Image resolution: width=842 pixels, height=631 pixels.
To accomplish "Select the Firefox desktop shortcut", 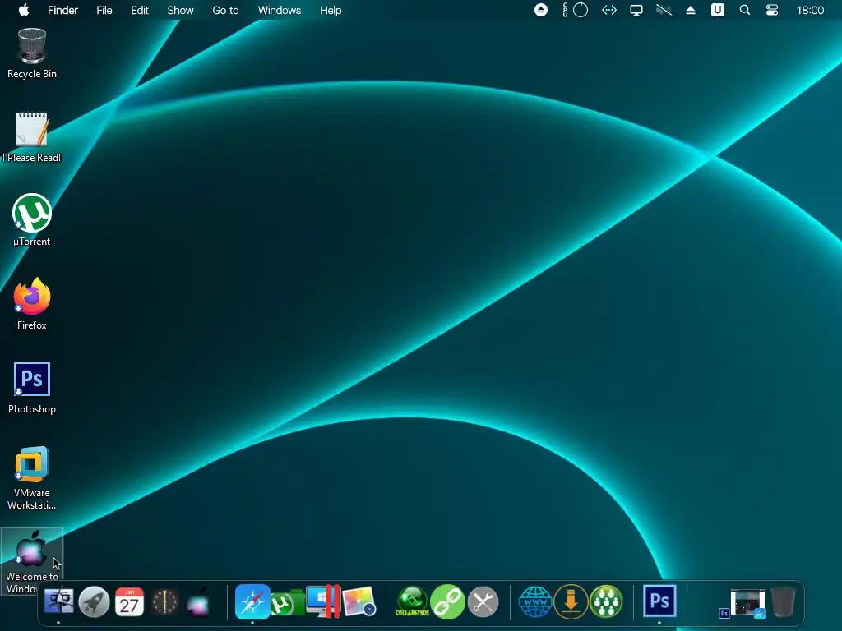I will (x=32, y=304).
